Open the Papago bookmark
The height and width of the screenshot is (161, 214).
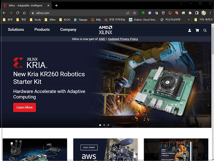tap(81, 20)
